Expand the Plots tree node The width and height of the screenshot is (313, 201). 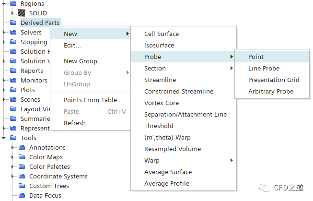4,90
